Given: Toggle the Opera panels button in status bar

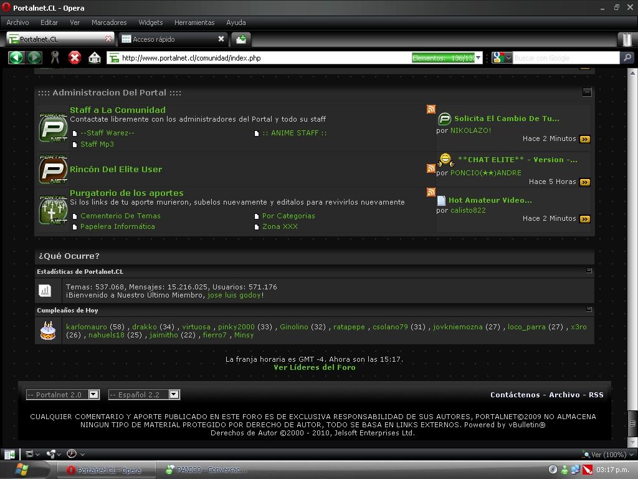Looking at the screenshot, I should click(9, 454).
